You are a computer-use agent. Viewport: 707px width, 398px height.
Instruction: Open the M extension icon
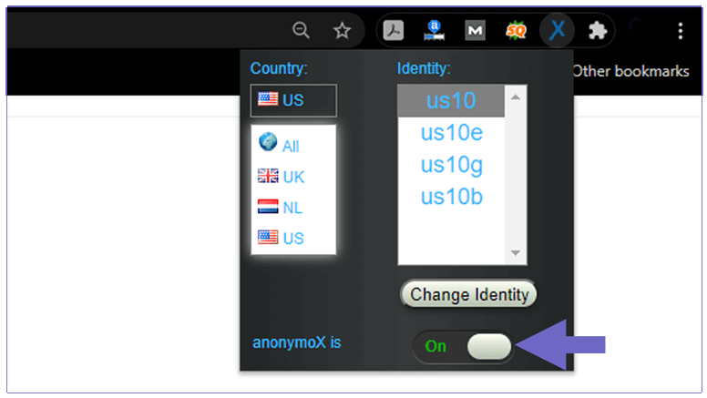tap(475, 31)
